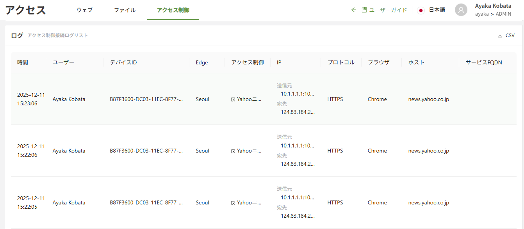The width and height of the screenshot is (524, 229).
Task: Click the gray user avatar icon
Action: tap(461, 10)
